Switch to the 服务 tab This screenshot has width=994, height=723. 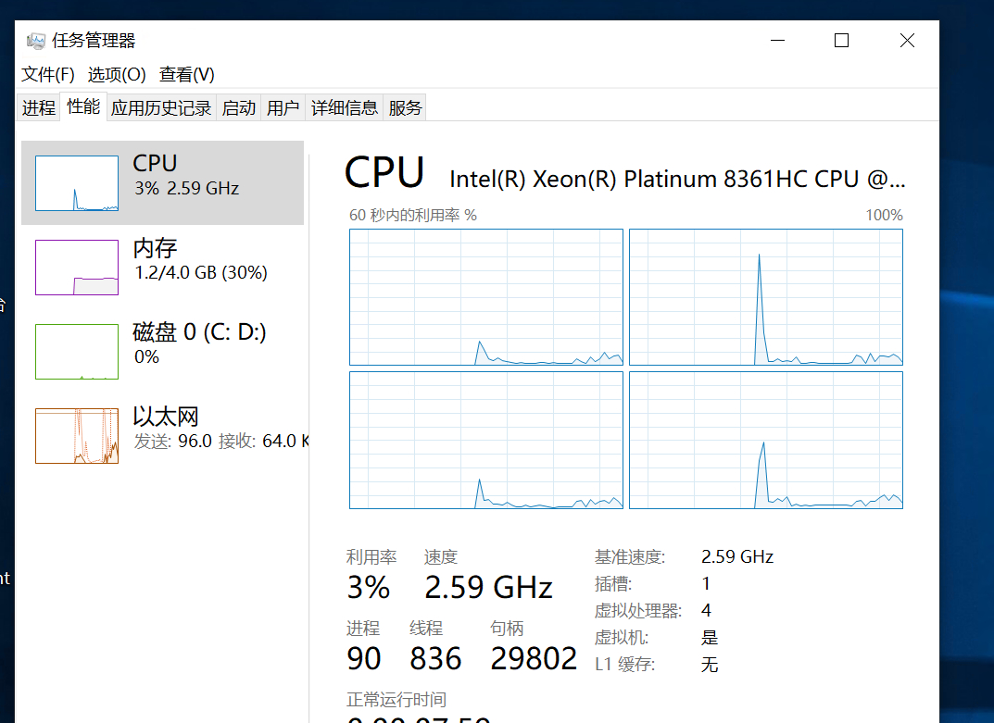(405, 108)
